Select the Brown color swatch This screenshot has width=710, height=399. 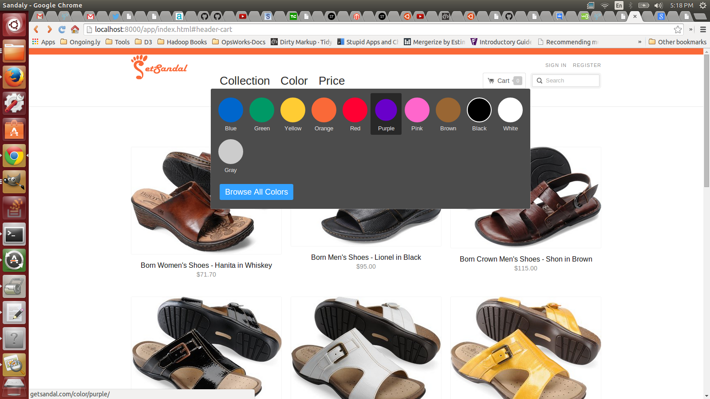448,110
